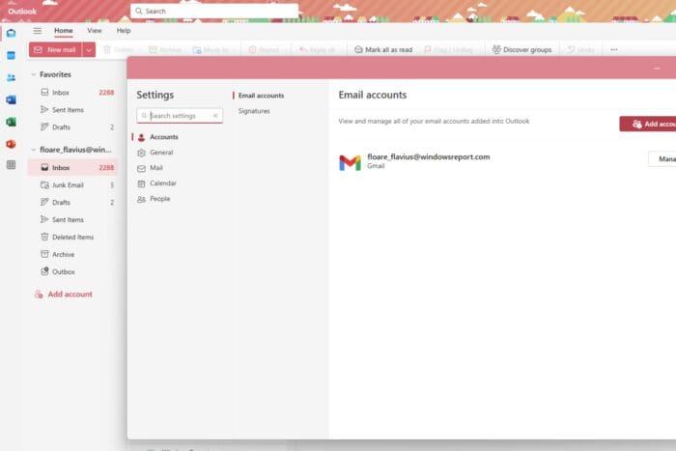Click Discover groups in toolbar
The height and width of the screenshot is (451, 676).
click(x=521, y=50)
